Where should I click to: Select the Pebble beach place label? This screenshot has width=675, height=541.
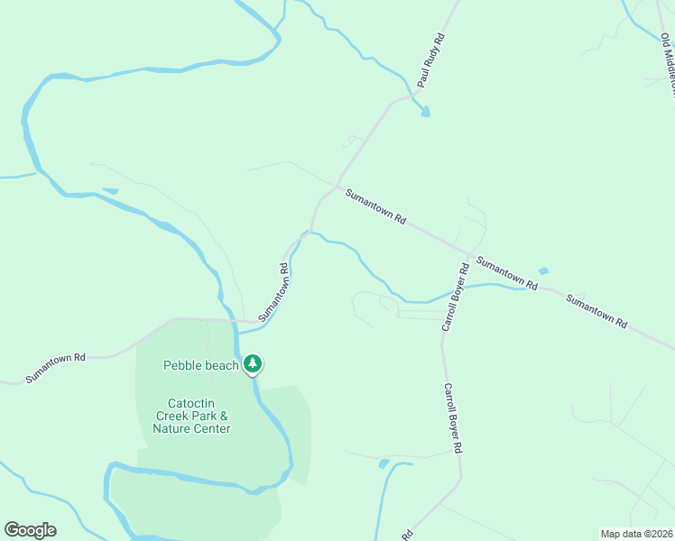pos(201,365)
